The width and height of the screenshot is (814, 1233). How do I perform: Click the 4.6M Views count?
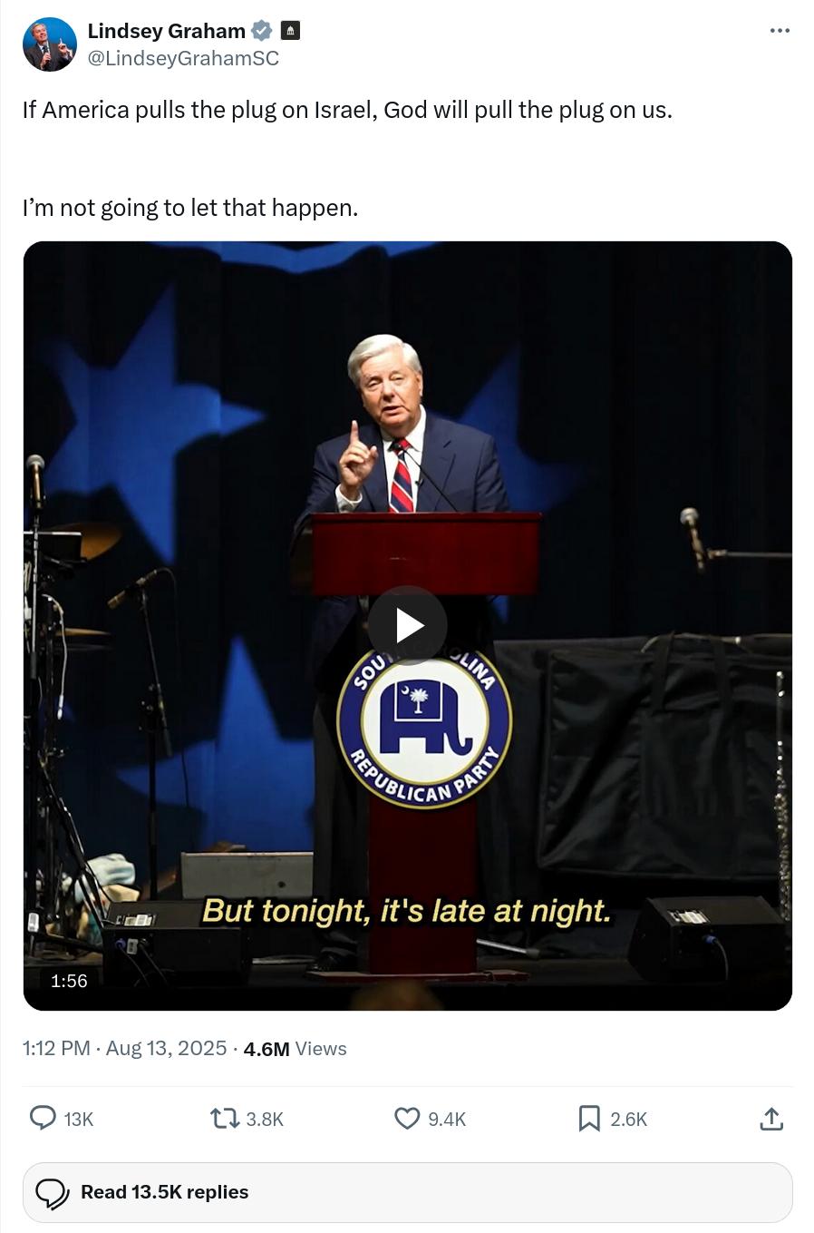pyautogui.click(x=296, y=1049)
